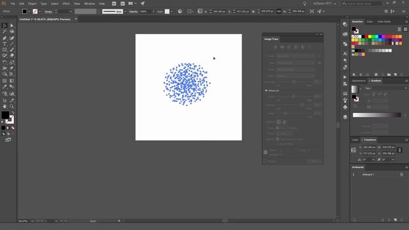The width and height of the screenshot is (409, 230).
Task: Switch to the Appearance tab
Action: pyautogui.click(x=359, y=81)
